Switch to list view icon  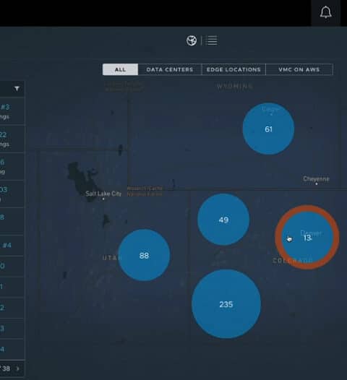point(211,40)
